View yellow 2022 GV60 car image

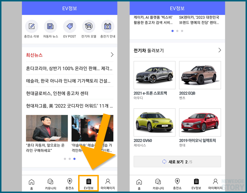pyautogui.click(x=155, y=122)
